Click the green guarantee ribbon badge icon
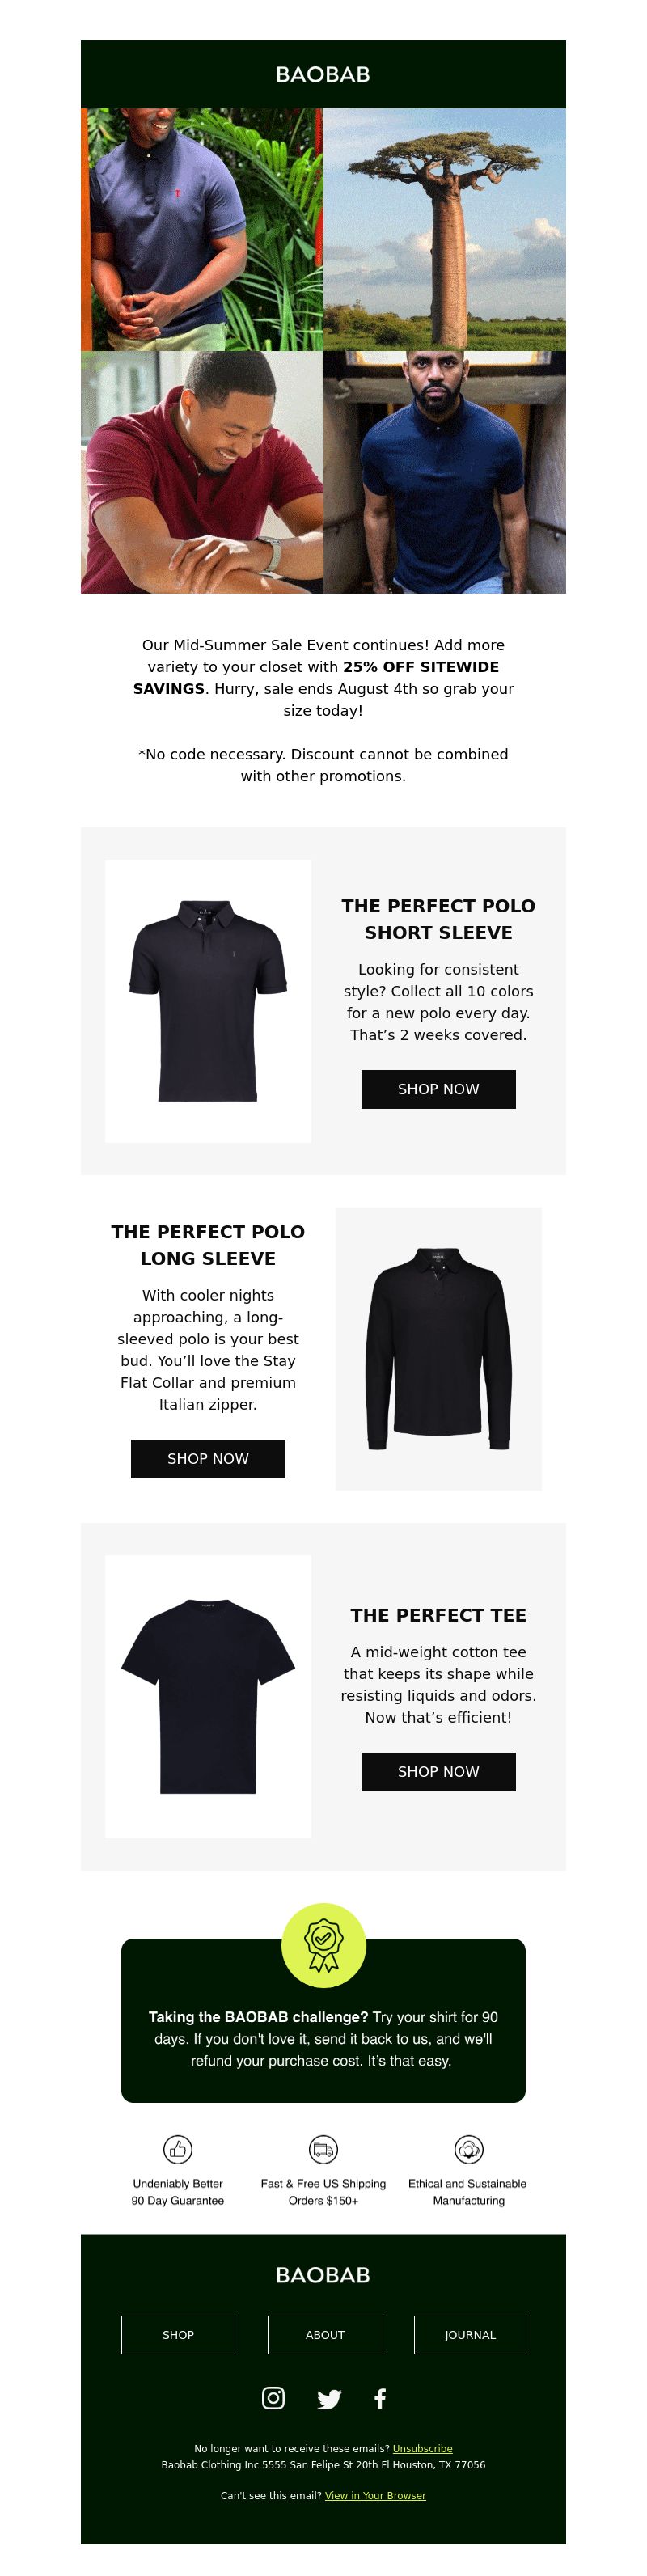The height and width of the screenshot is (2576, 647). tap(323, 1945)
